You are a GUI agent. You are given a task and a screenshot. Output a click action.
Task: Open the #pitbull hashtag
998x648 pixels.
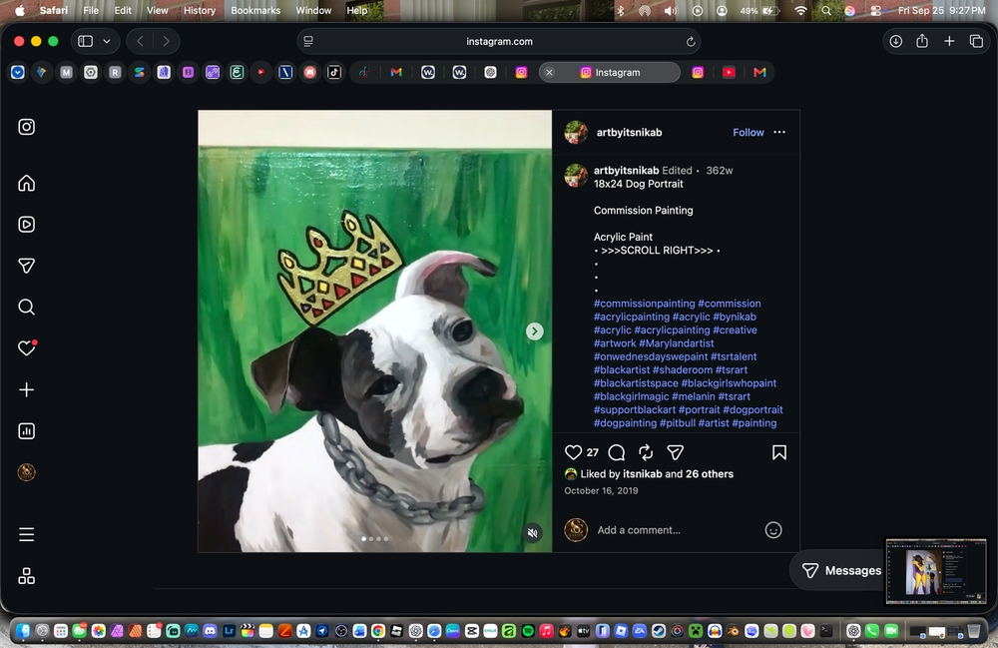click(x=678, y=423)
